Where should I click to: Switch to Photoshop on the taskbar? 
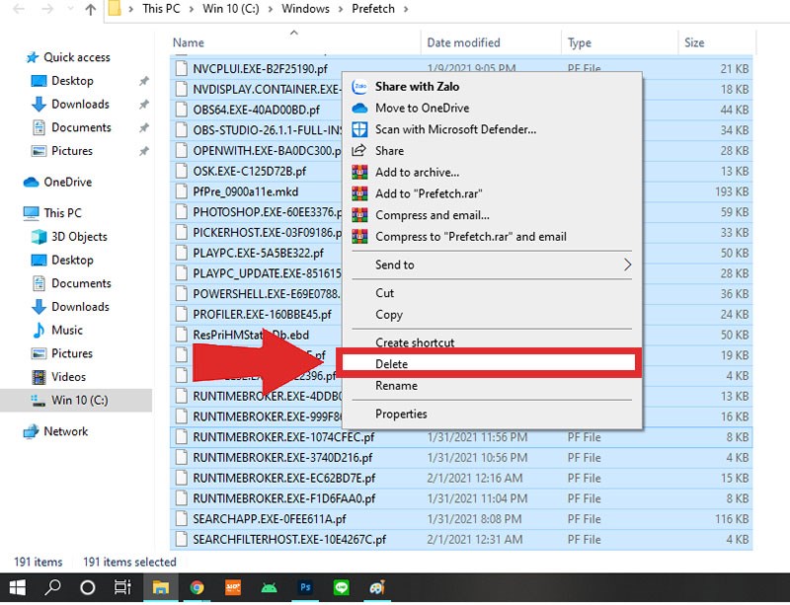point(305,587)
